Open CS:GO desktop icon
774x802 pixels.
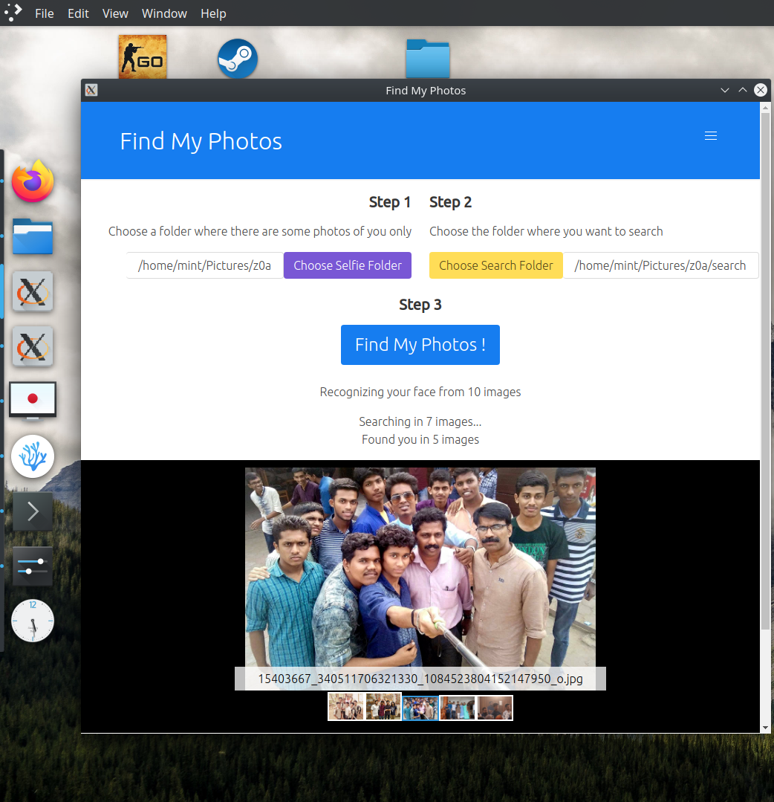click(x=143, y=56)
